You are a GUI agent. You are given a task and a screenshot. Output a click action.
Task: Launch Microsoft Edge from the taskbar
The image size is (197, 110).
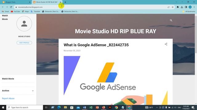[59, 107]
